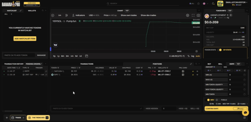Take chart snapshot with camera icon

coord(198,15)
